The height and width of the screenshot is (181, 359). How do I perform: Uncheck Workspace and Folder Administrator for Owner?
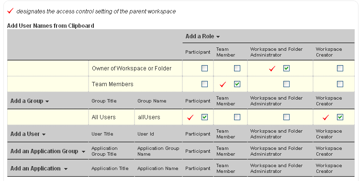[x=286, y=68]
